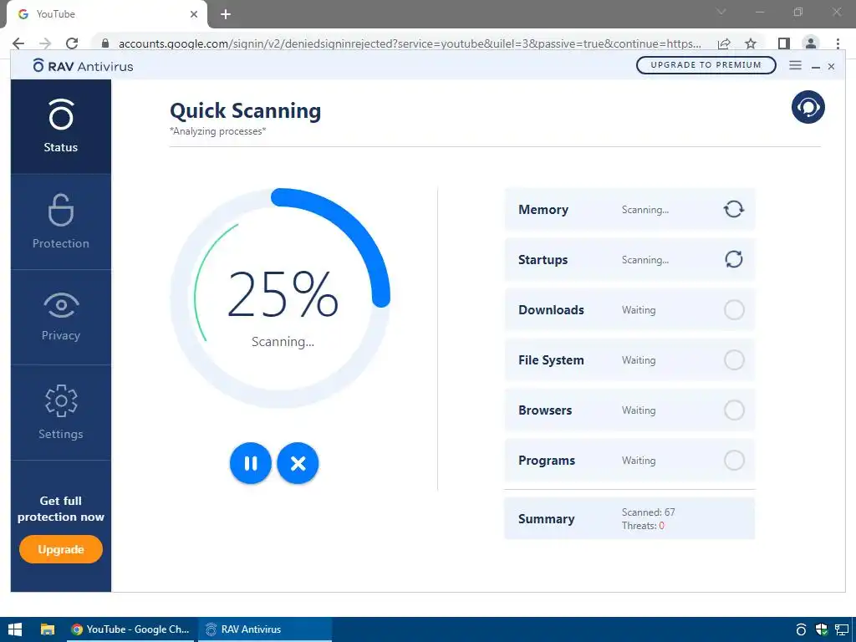Open Chrome tab search dropdown
856x642 pixels.
[721, 12]
